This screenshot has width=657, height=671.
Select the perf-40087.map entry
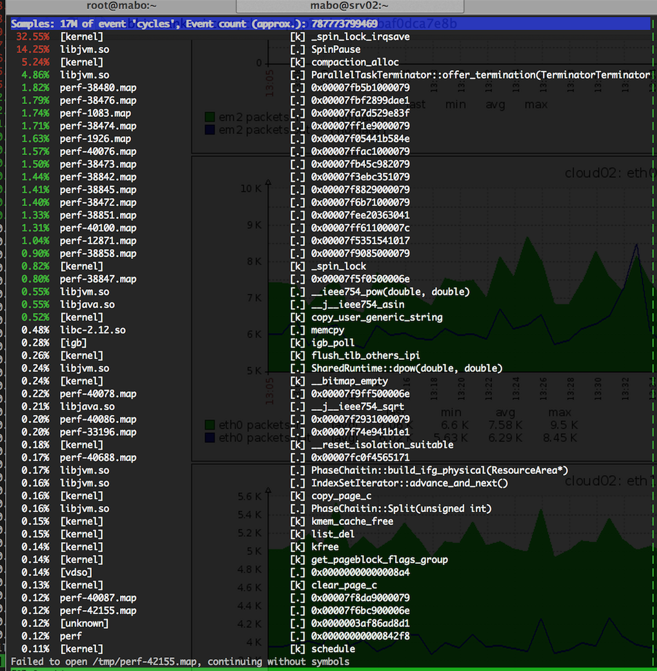(x=98, y=598)
